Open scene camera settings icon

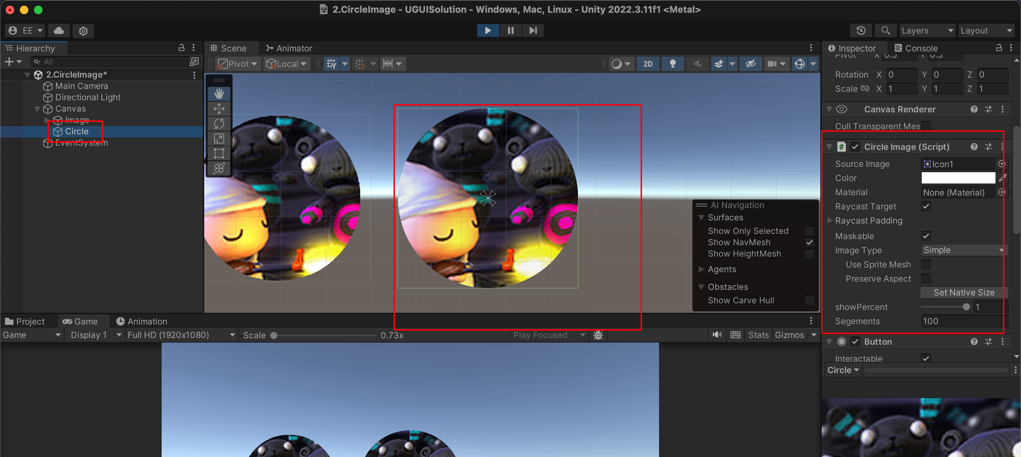pyautogui.click(x=772, y=64)
